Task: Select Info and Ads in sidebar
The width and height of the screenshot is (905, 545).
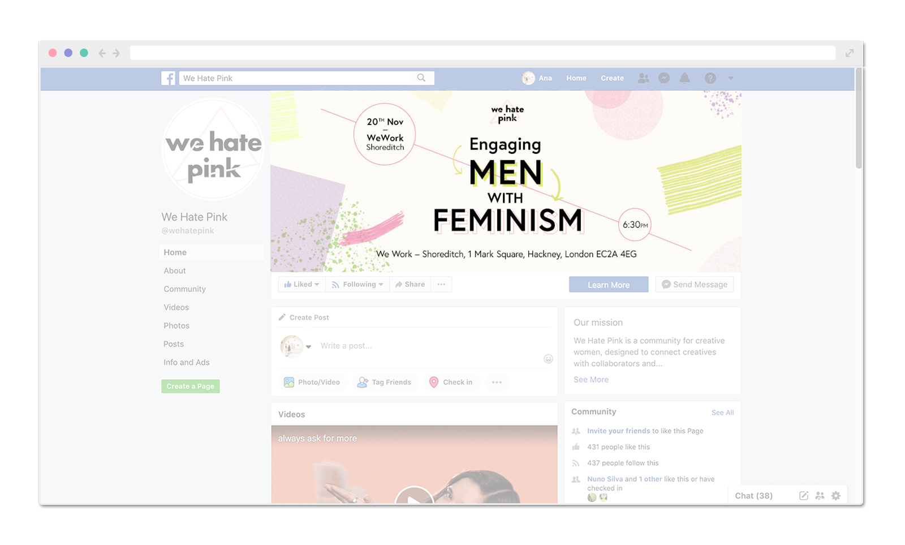Action: click(x=187, y=362)
